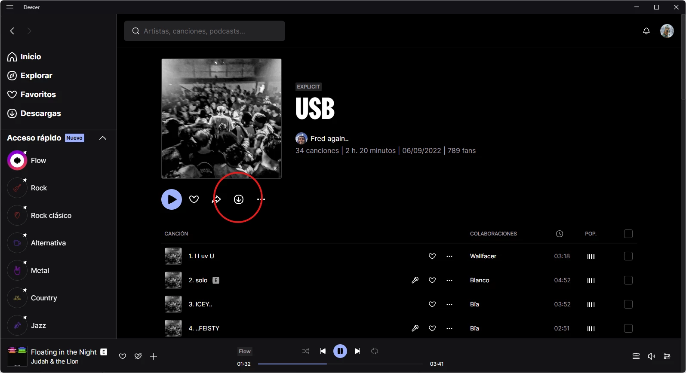The width and height of the screenshot is (686, 373).
Task: Click the search field for artists, songs, podcasts
Action: pos(204,31)
